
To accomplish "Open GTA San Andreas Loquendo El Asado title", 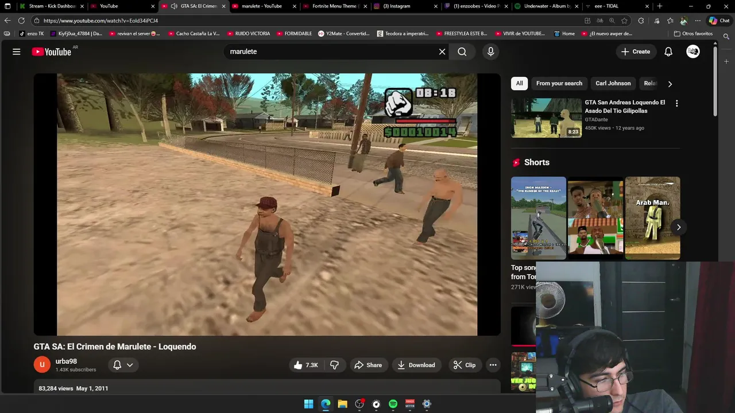I will 625,107.
